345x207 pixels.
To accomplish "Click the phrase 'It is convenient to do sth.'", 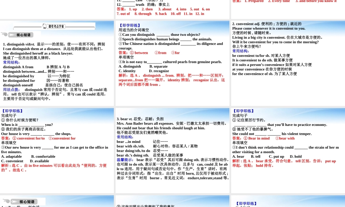I will [253, 60].
